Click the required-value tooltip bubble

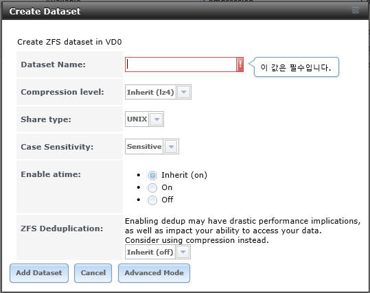[x=296, y=67]
